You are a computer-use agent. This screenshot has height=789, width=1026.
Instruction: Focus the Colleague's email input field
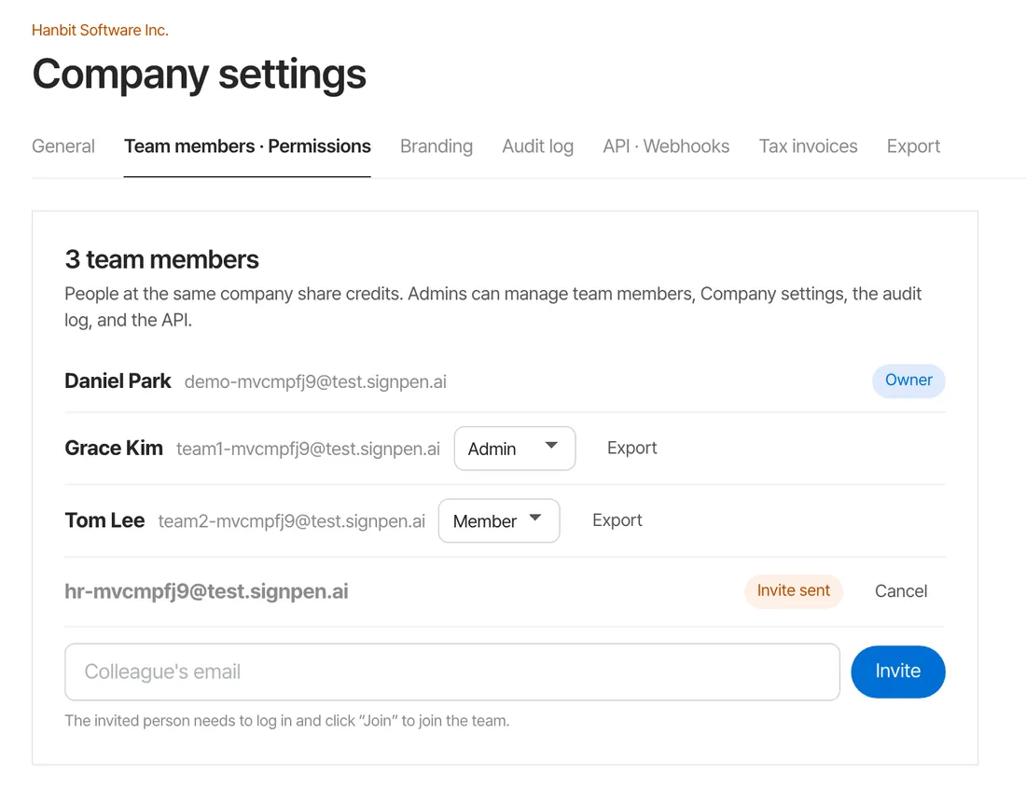[452, 671]
